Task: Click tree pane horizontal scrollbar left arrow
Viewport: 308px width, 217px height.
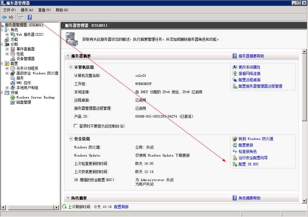Action: pos(3,207)
